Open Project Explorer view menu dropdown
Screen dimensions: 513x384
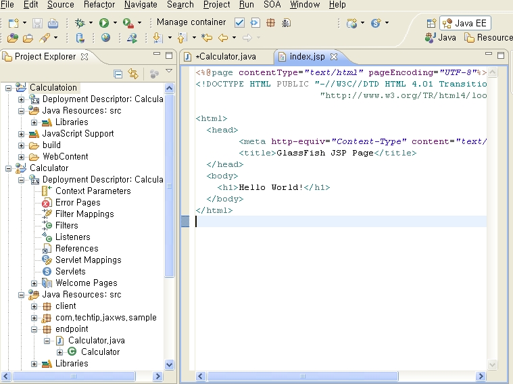[169, 72]
